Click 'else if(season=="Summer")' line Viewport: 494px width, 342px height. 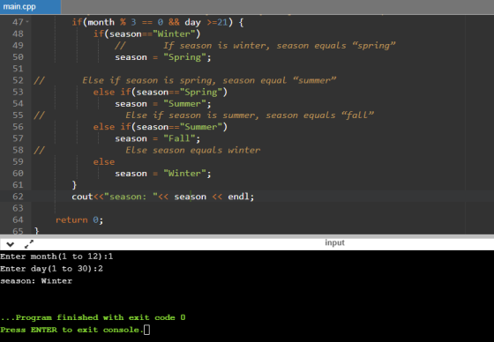click(x=160, y=127)
